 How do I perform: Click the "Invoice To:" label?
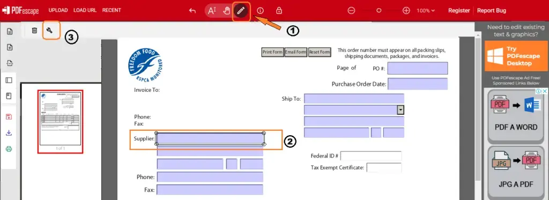coord(147,90)
